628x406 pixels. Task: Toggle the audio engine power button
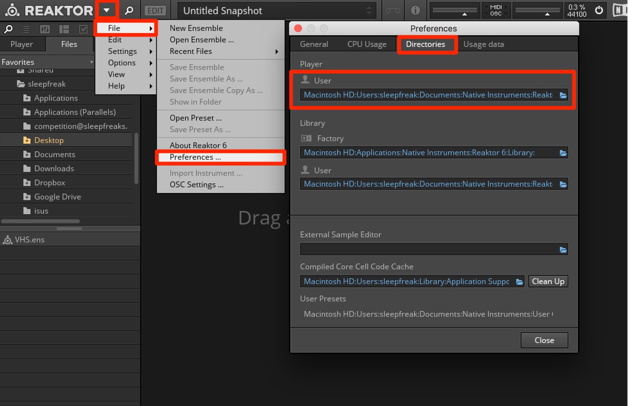(x=599, y=10)
